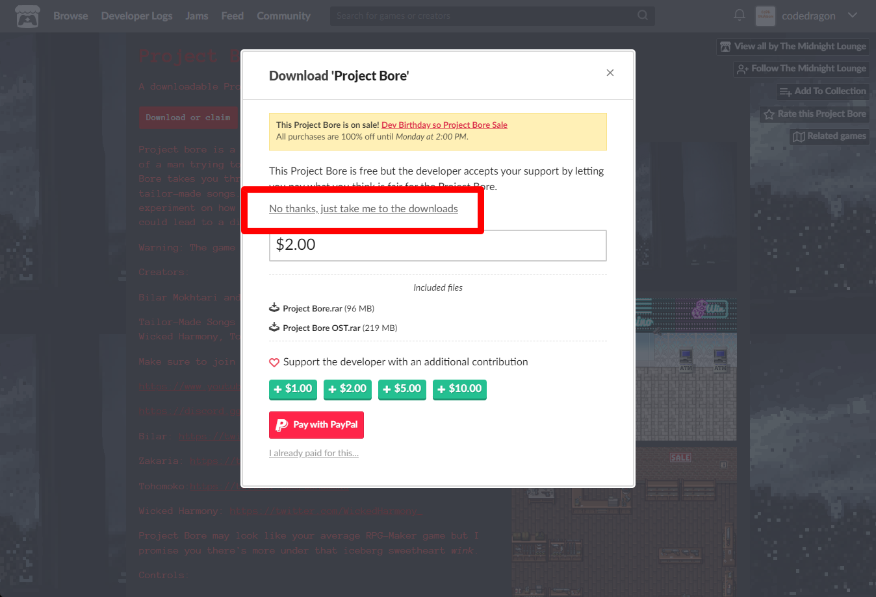Open Related games
Viewport: 876px width, 597px height.
pos(830,136)
